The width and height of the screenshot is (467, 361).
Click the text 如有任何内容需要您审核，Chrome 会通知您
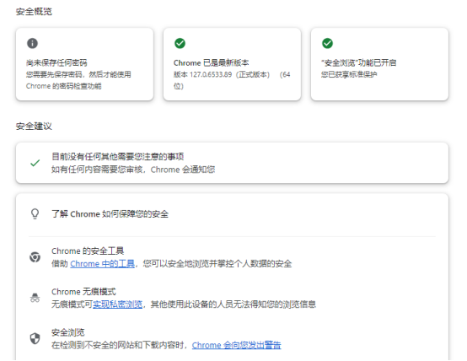tap(133, 170)
